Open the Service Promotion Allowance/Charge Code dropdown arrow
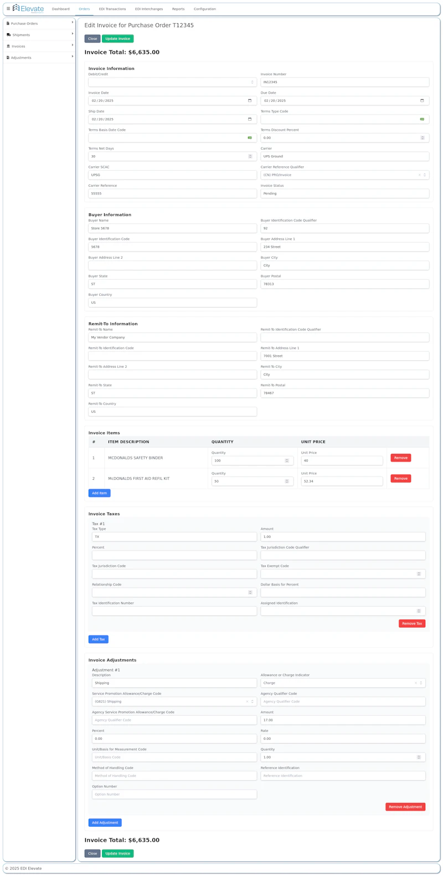The width and height of the screenshot is (443, 876). (x=253, y=701)
